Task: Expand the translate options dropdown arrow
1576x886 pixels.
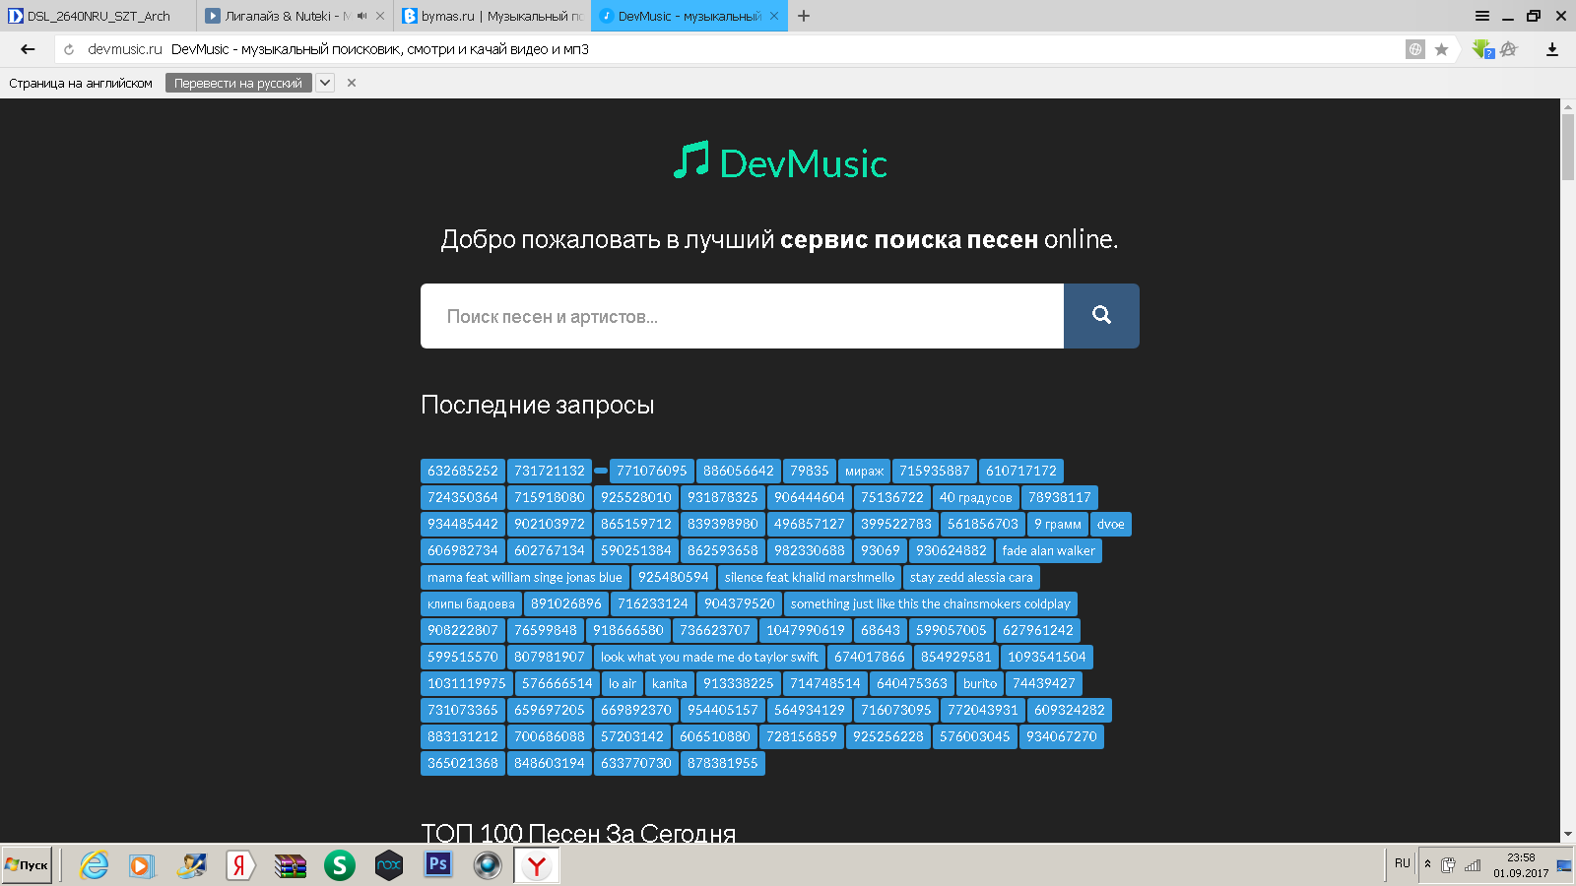Action: pos(324,83)
